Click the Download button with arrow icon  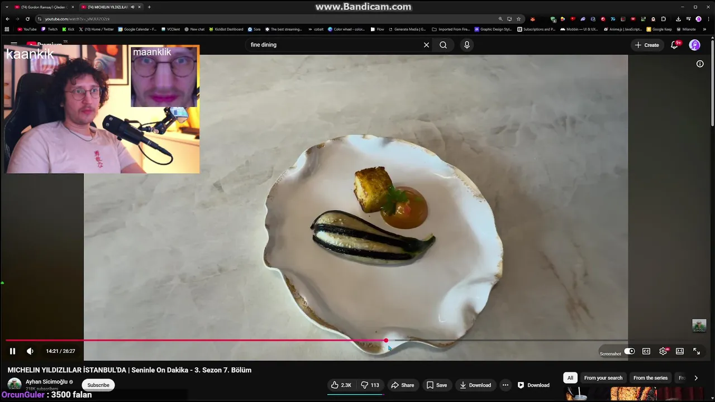click(x=475, y=385)
